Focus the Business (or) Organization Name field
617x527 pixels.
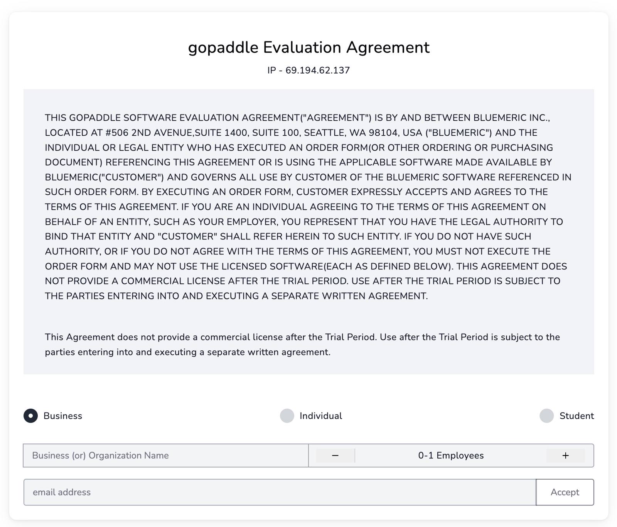166,455
